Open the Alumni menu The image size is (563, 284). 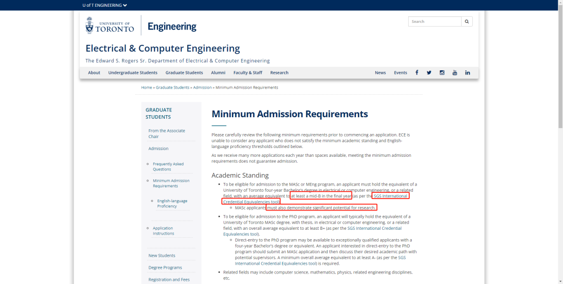(218, 72)
